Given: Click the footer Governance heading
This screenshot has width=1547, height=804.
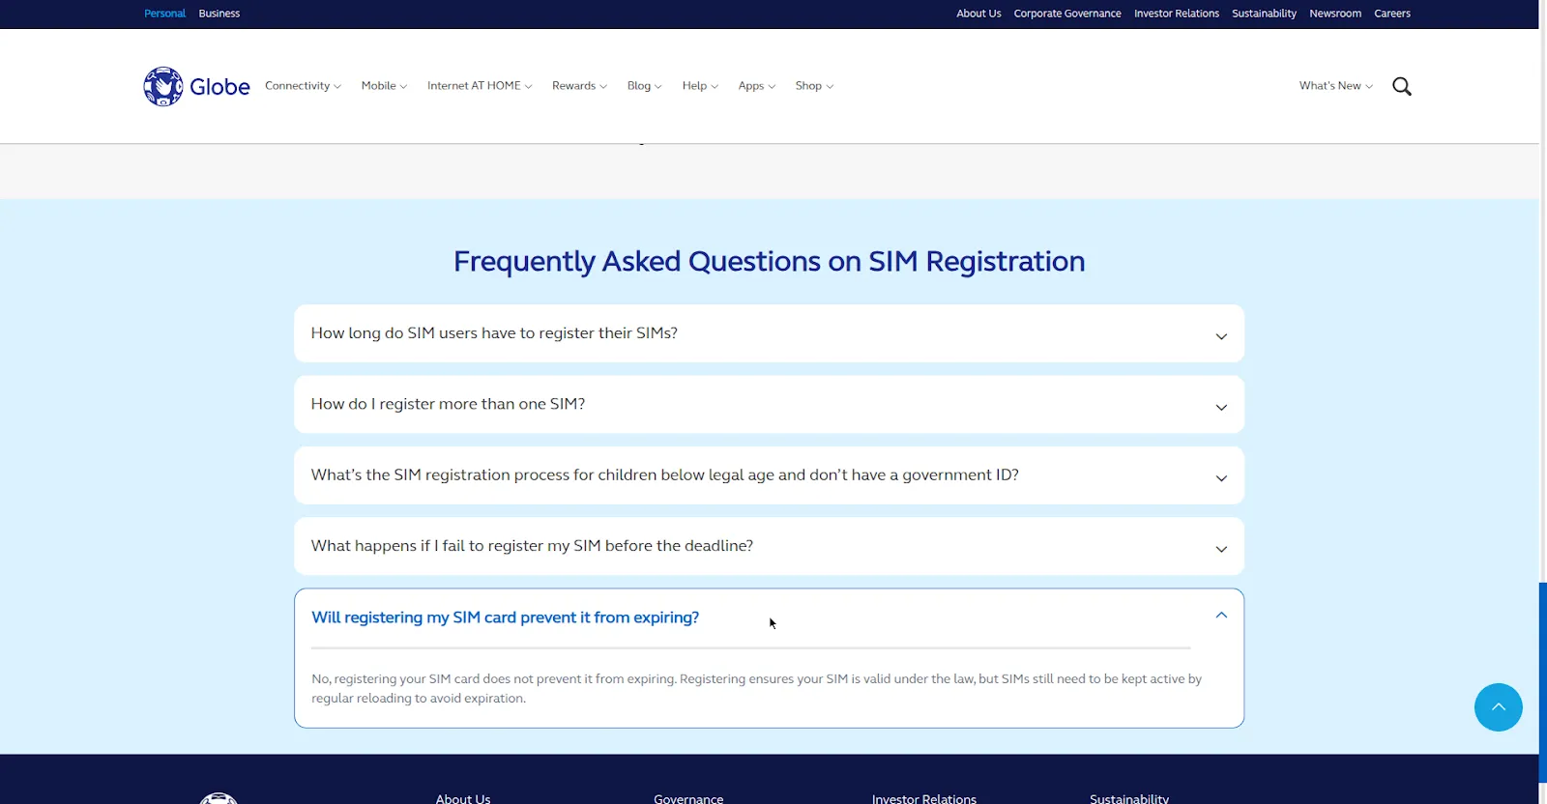Looking at the screenshot, I should (688, 798).
